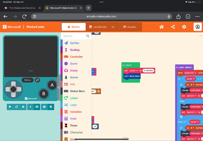Click the MakeCode brand link
203x141 pixels.
click(x=35, y=27)
